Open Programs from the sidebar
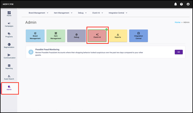This screenshot has width=193, height=113. [9, 35]
